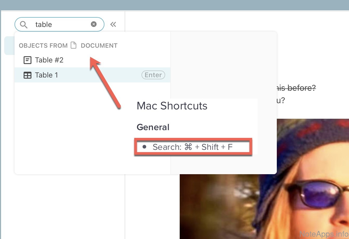Click the "DOCUMENT" label in the results header

(99, 46)
